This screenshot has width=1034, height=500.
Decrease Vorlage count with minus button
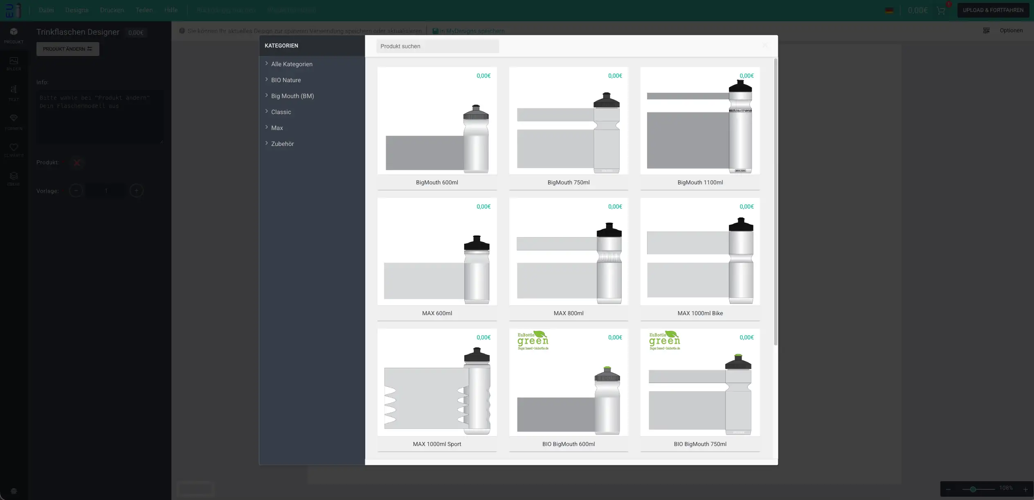point(76,191)
